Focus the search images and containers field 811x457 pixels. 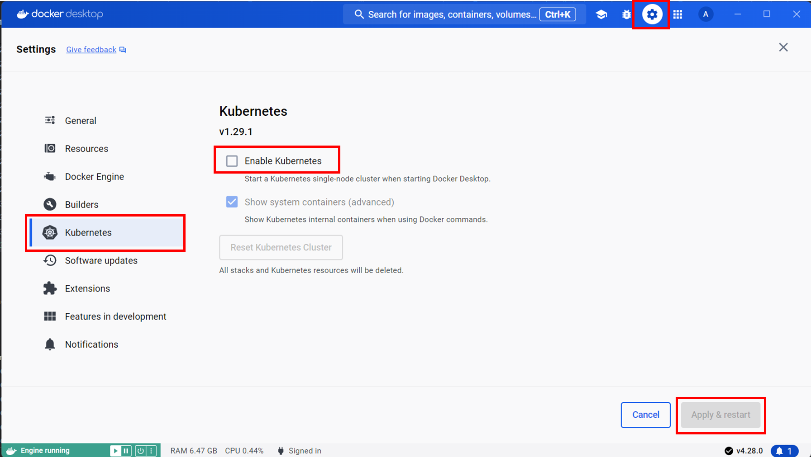click(464, 14)
